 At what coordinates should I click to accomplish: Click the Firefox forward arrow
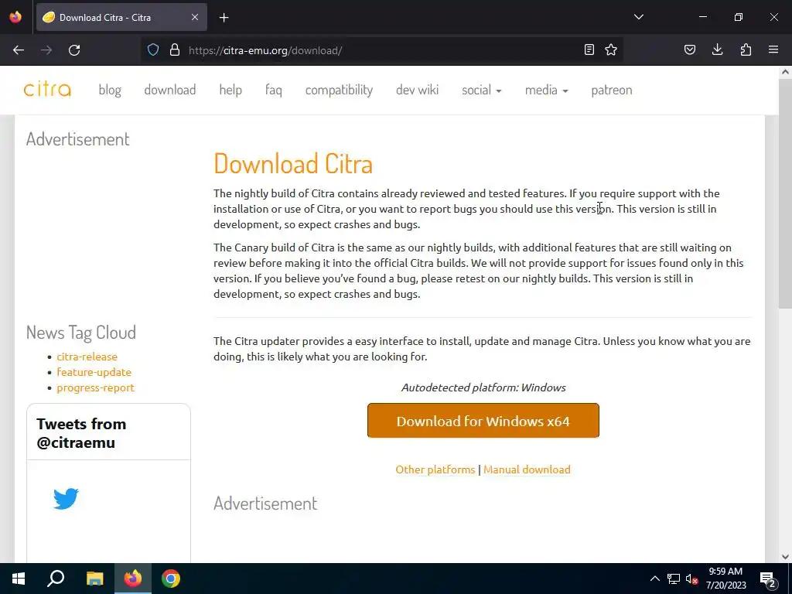click(x=46, y=50)
